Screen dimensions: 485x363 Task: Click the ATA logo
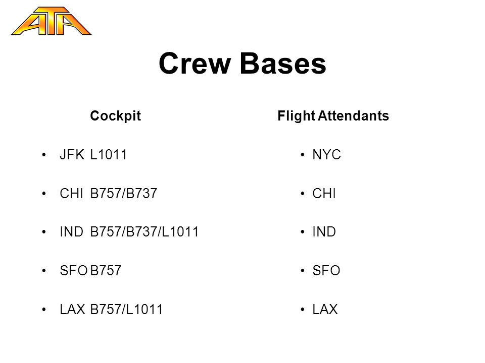52,21
